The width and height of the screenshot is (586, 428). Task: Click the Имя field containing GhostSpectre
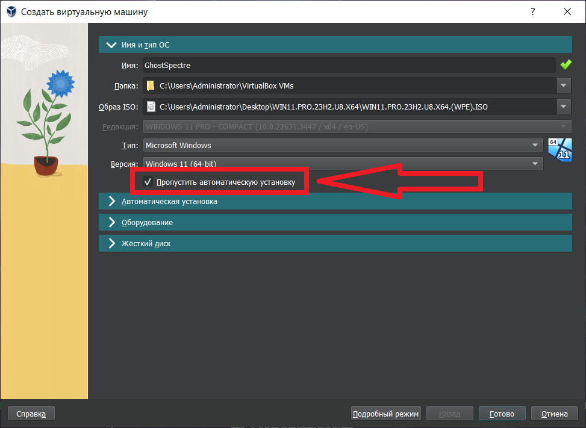349,66
